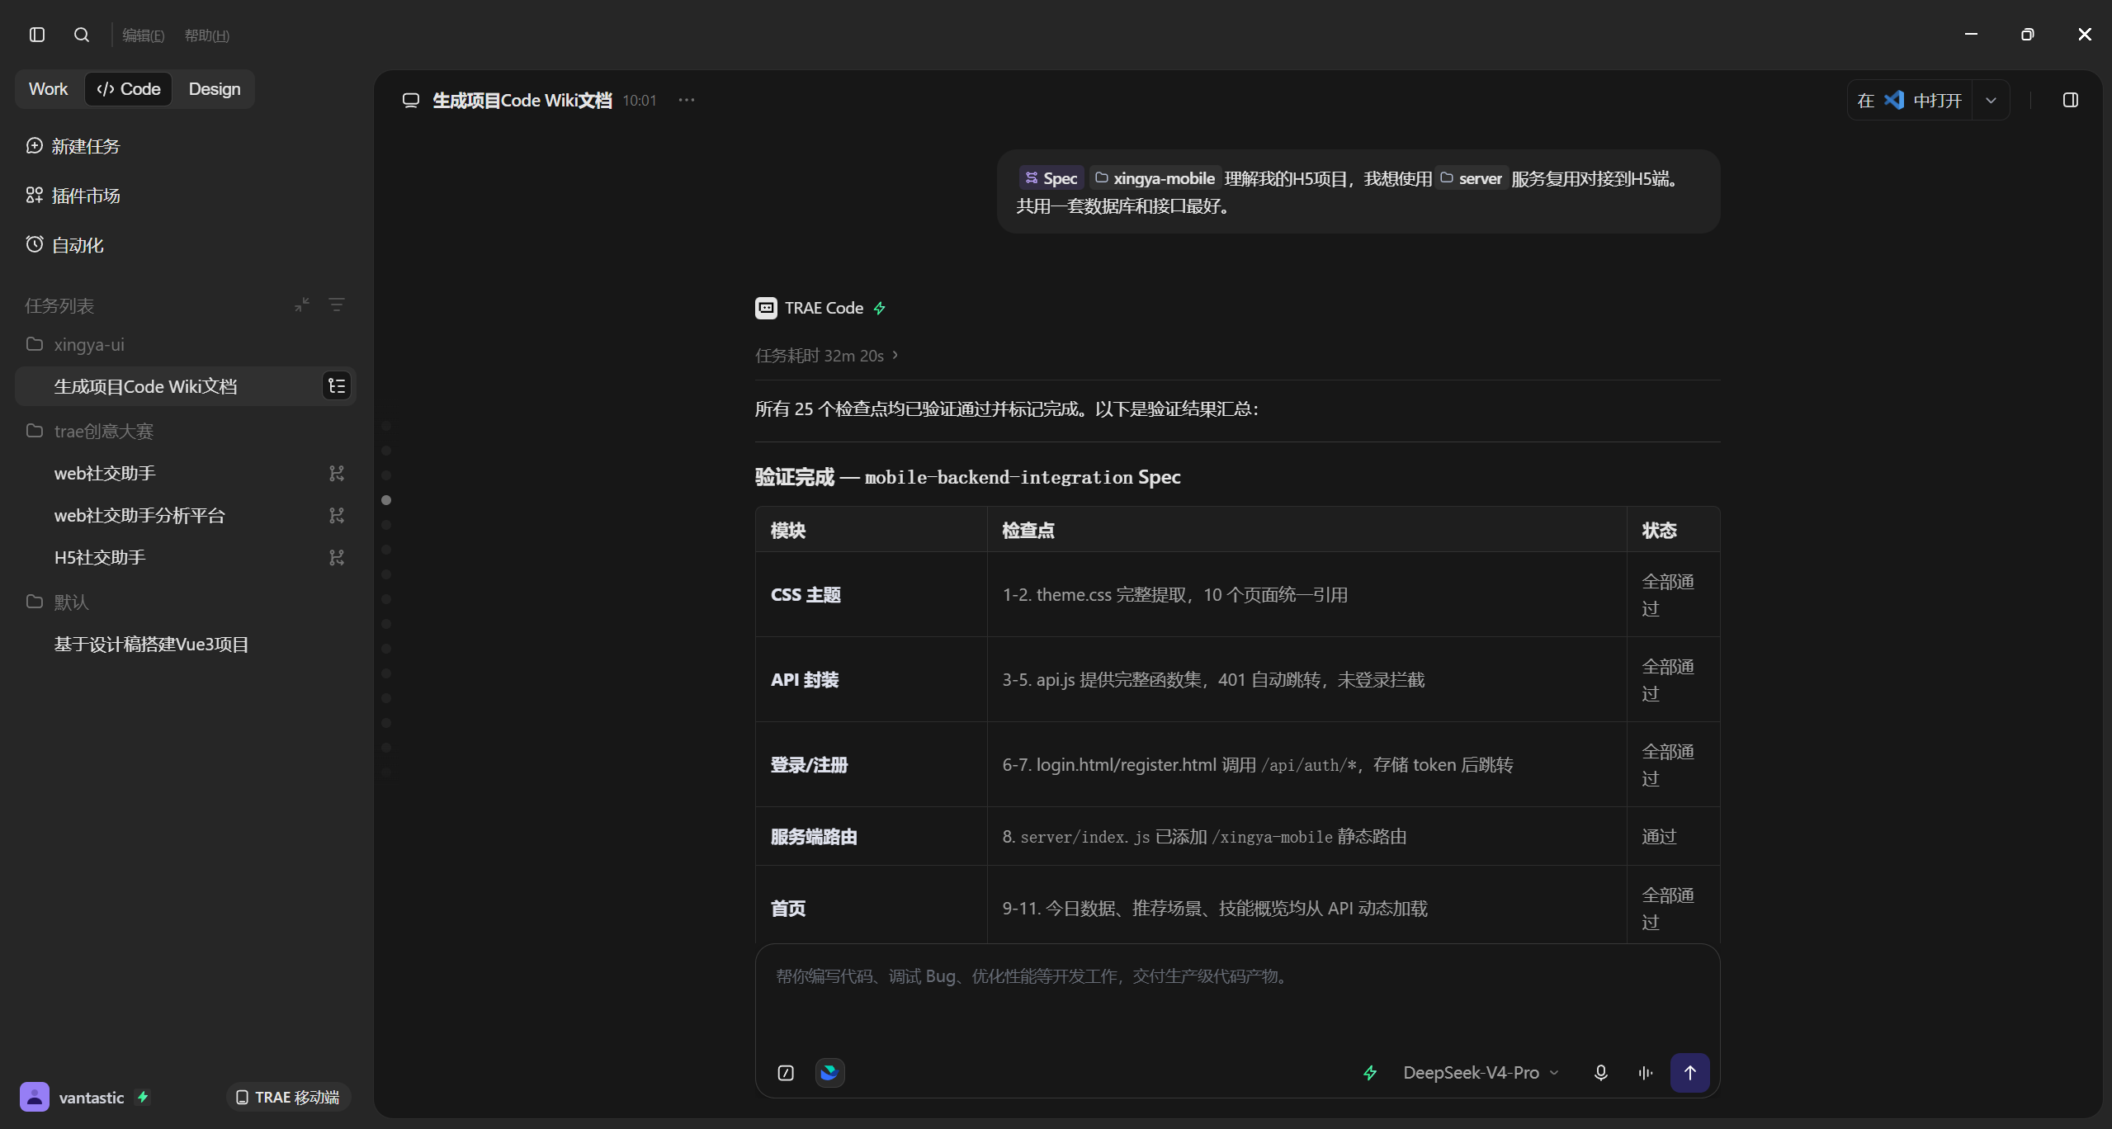Click the microphone voice input icon

tap(1600, 1072)
